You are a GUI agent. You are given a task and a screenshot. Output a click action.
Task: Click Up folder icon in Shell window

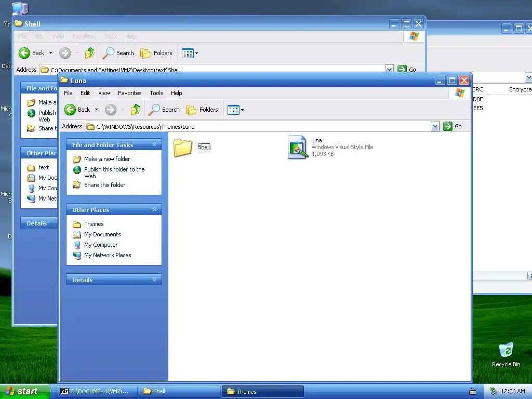coord(89,53)
